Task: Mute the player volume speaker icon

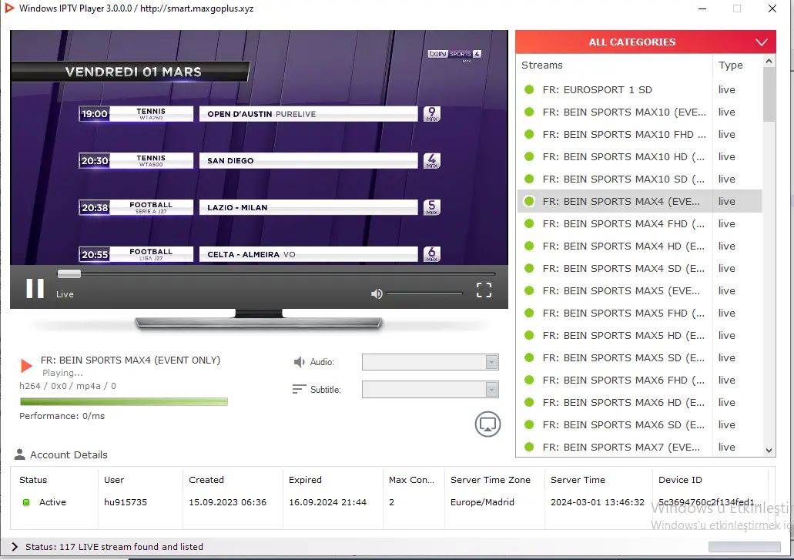Action: (377, 293)
